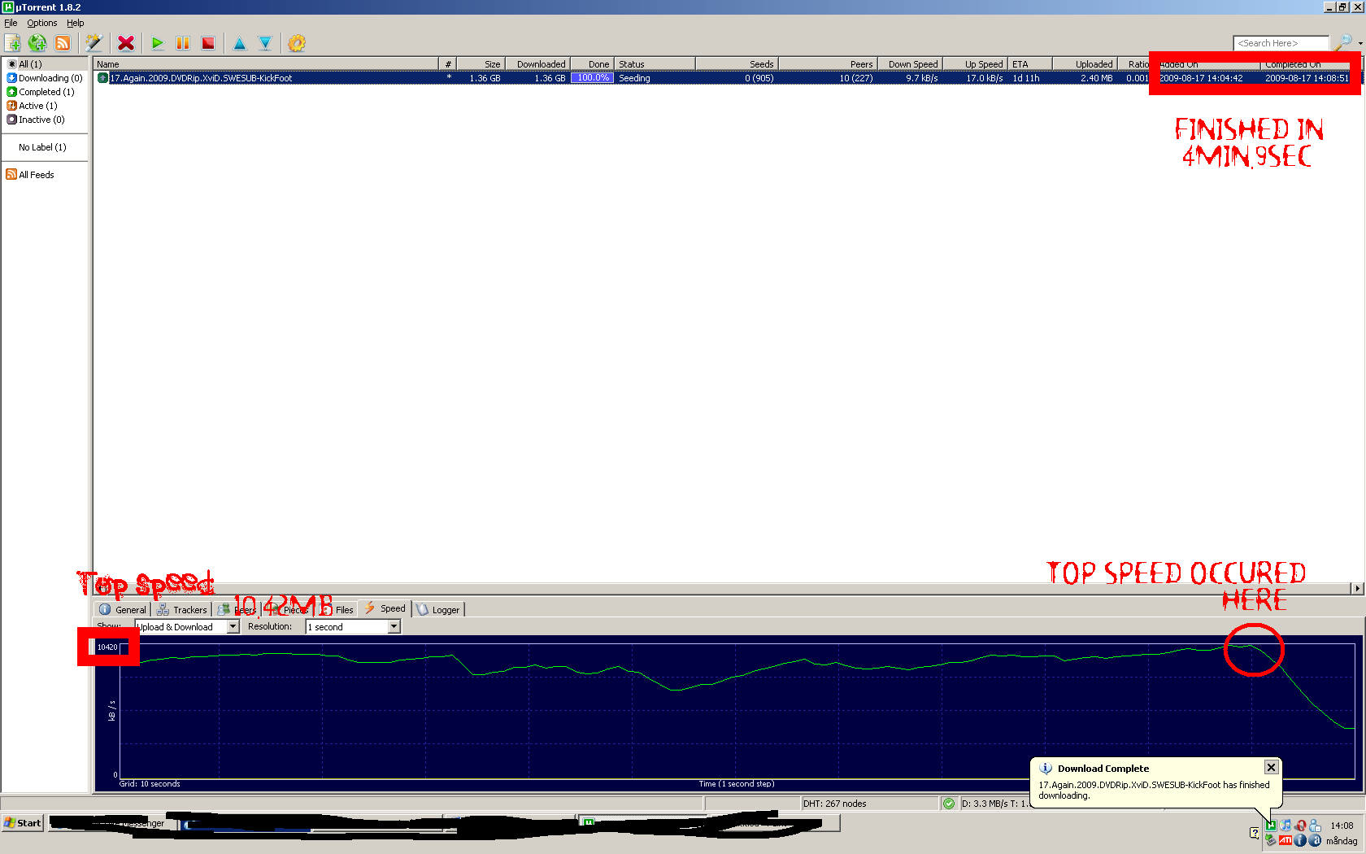Switch to the Trackers tab
The height and width of the screenshot is (854, 1366).
coord(182,609)
